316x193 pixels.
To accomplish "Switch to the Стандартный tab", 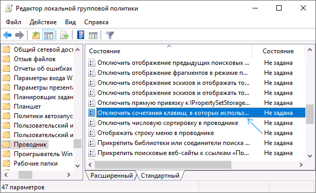I will (160, 176).
